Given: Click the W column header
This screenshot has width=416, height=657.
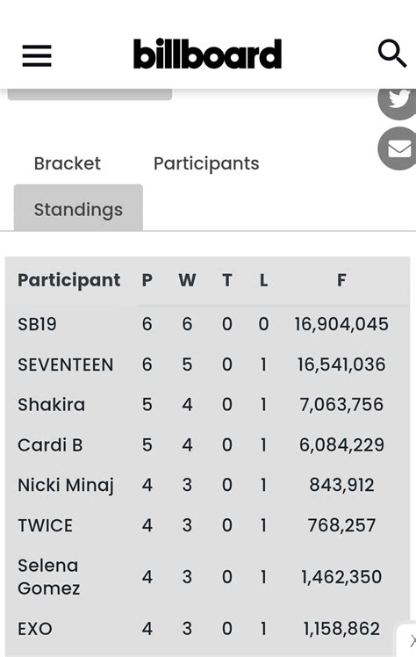Looking at the screenshot, I should 187,280.
